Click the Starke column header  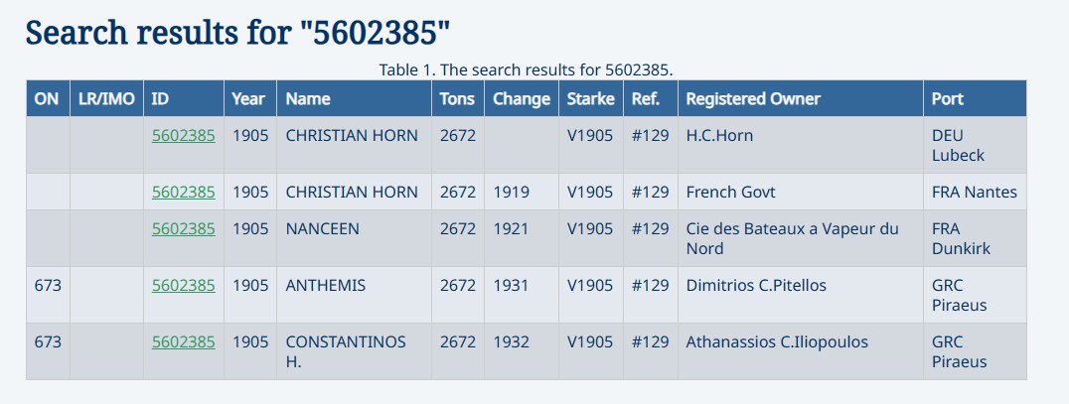point(590,98)
